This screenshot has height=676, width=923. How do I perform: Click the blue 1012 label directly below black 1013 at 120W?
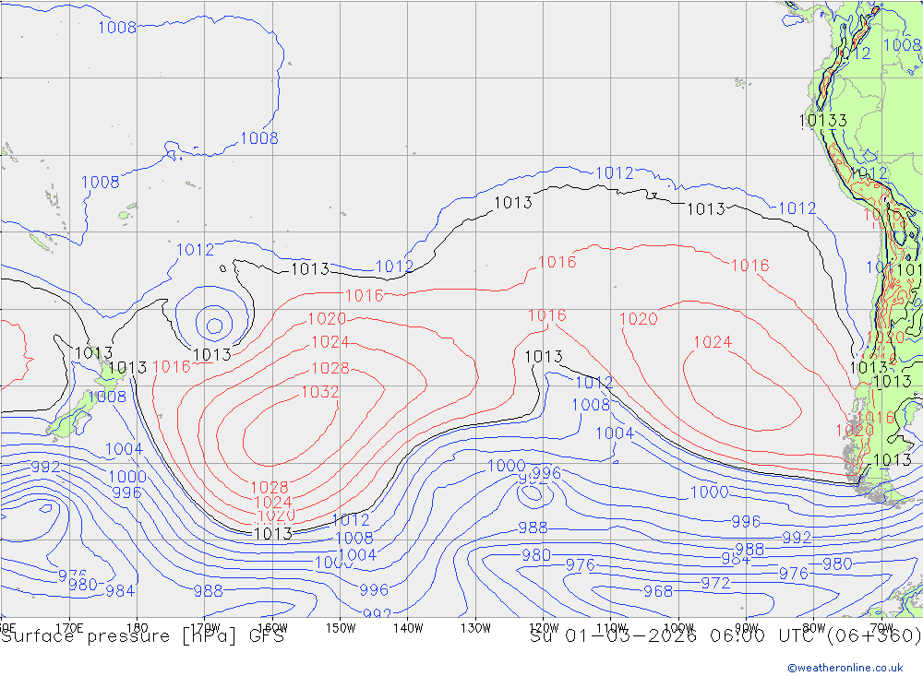(x=593, y=383)
